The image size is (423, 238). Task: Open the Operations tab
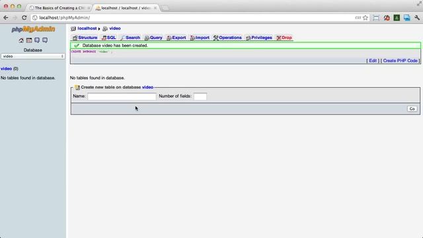click(x=227, y=38)
